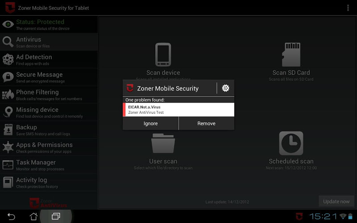
Task: Tap the Android Back navigation button
Action: coord(11,216)
